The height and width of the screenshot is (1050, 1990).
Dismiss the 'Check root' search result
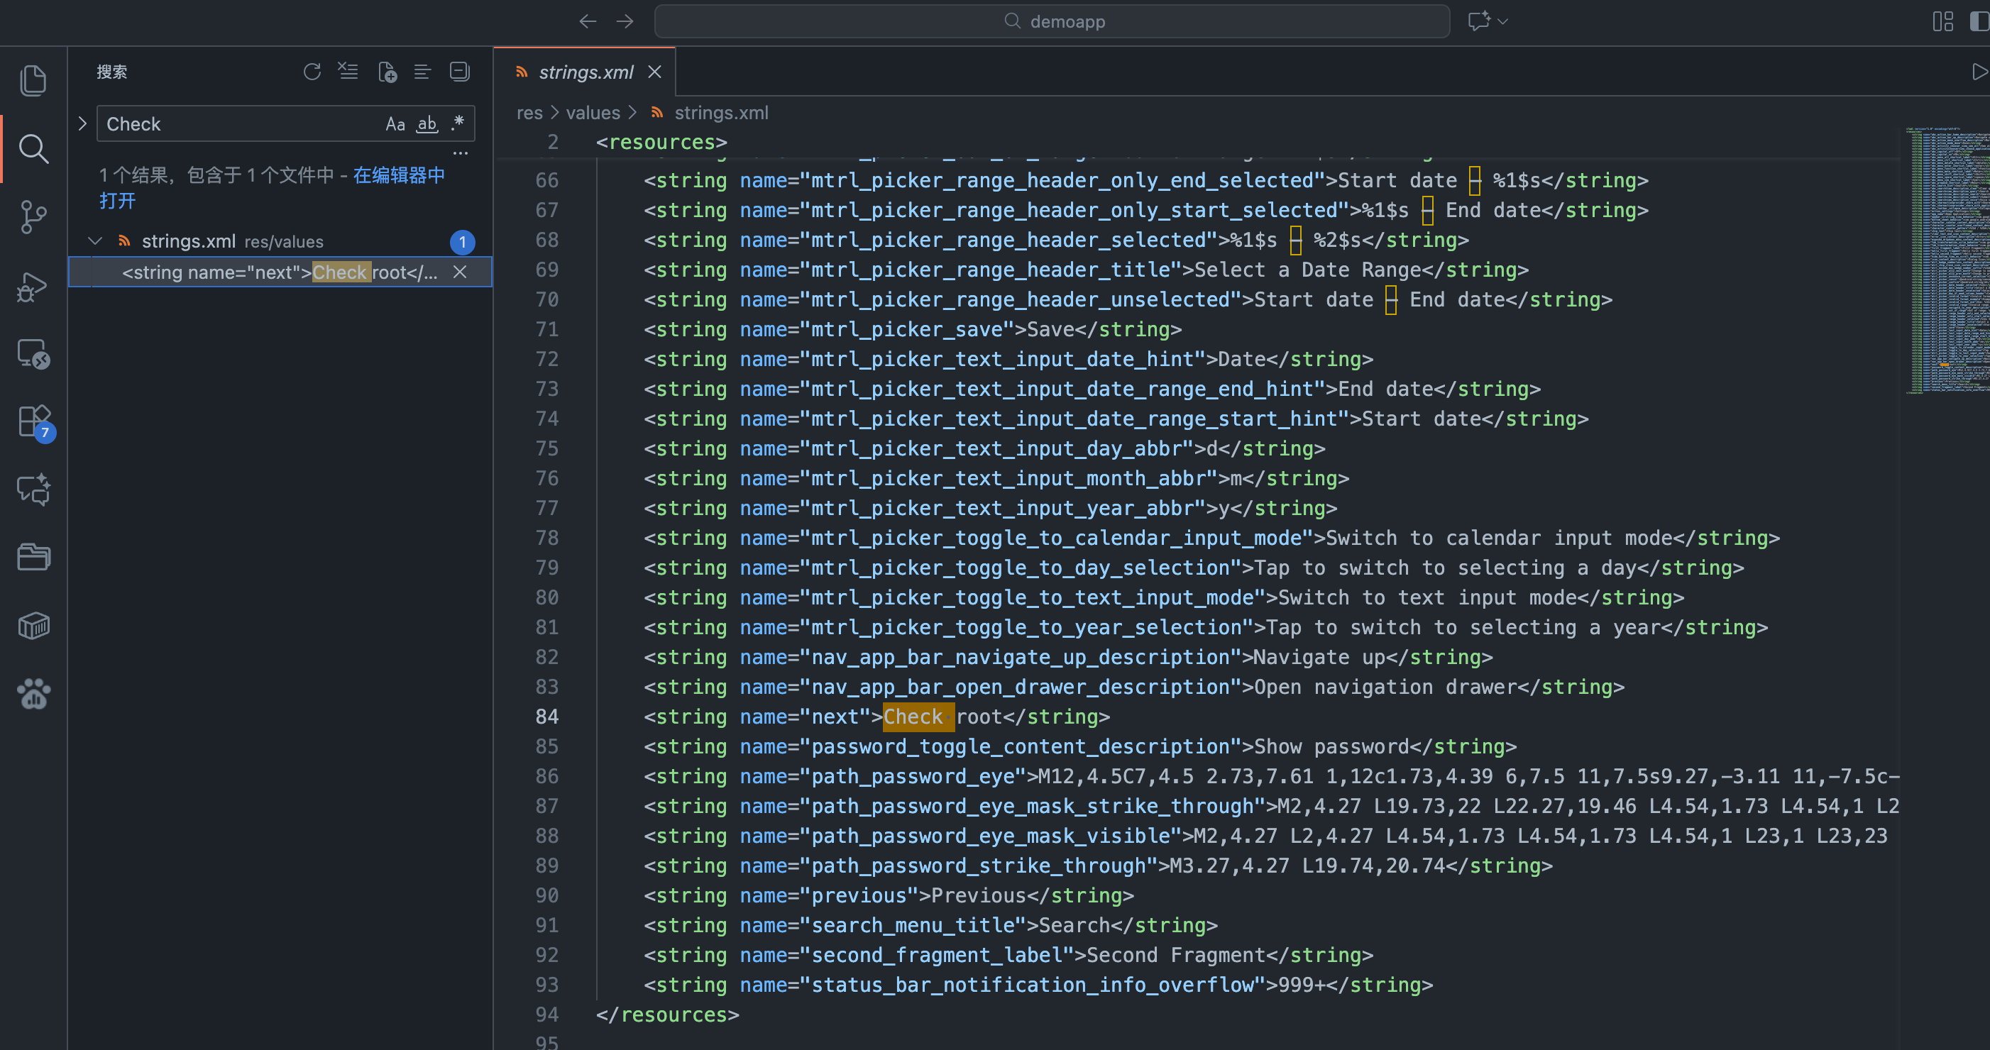tap(460, 272)
